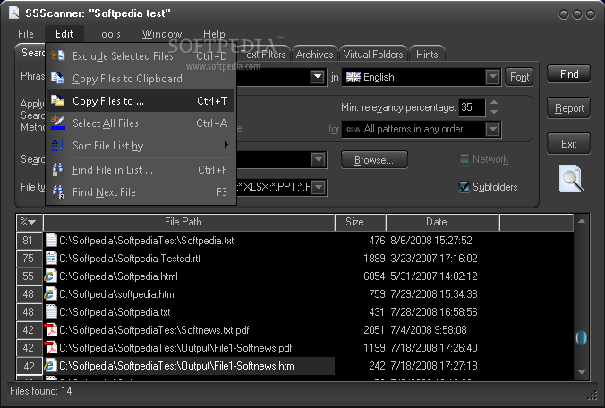605x408 pixels.
Task: Click the results list scrollbar thumb
Action: (x=582, y=338)
